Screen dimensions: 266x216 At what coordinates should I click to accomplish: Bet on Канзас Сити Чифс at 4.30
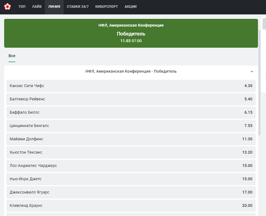point(131,86)
